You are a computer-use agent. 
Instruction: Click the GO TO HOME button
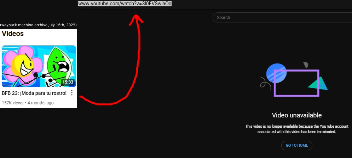pos(296,145)
